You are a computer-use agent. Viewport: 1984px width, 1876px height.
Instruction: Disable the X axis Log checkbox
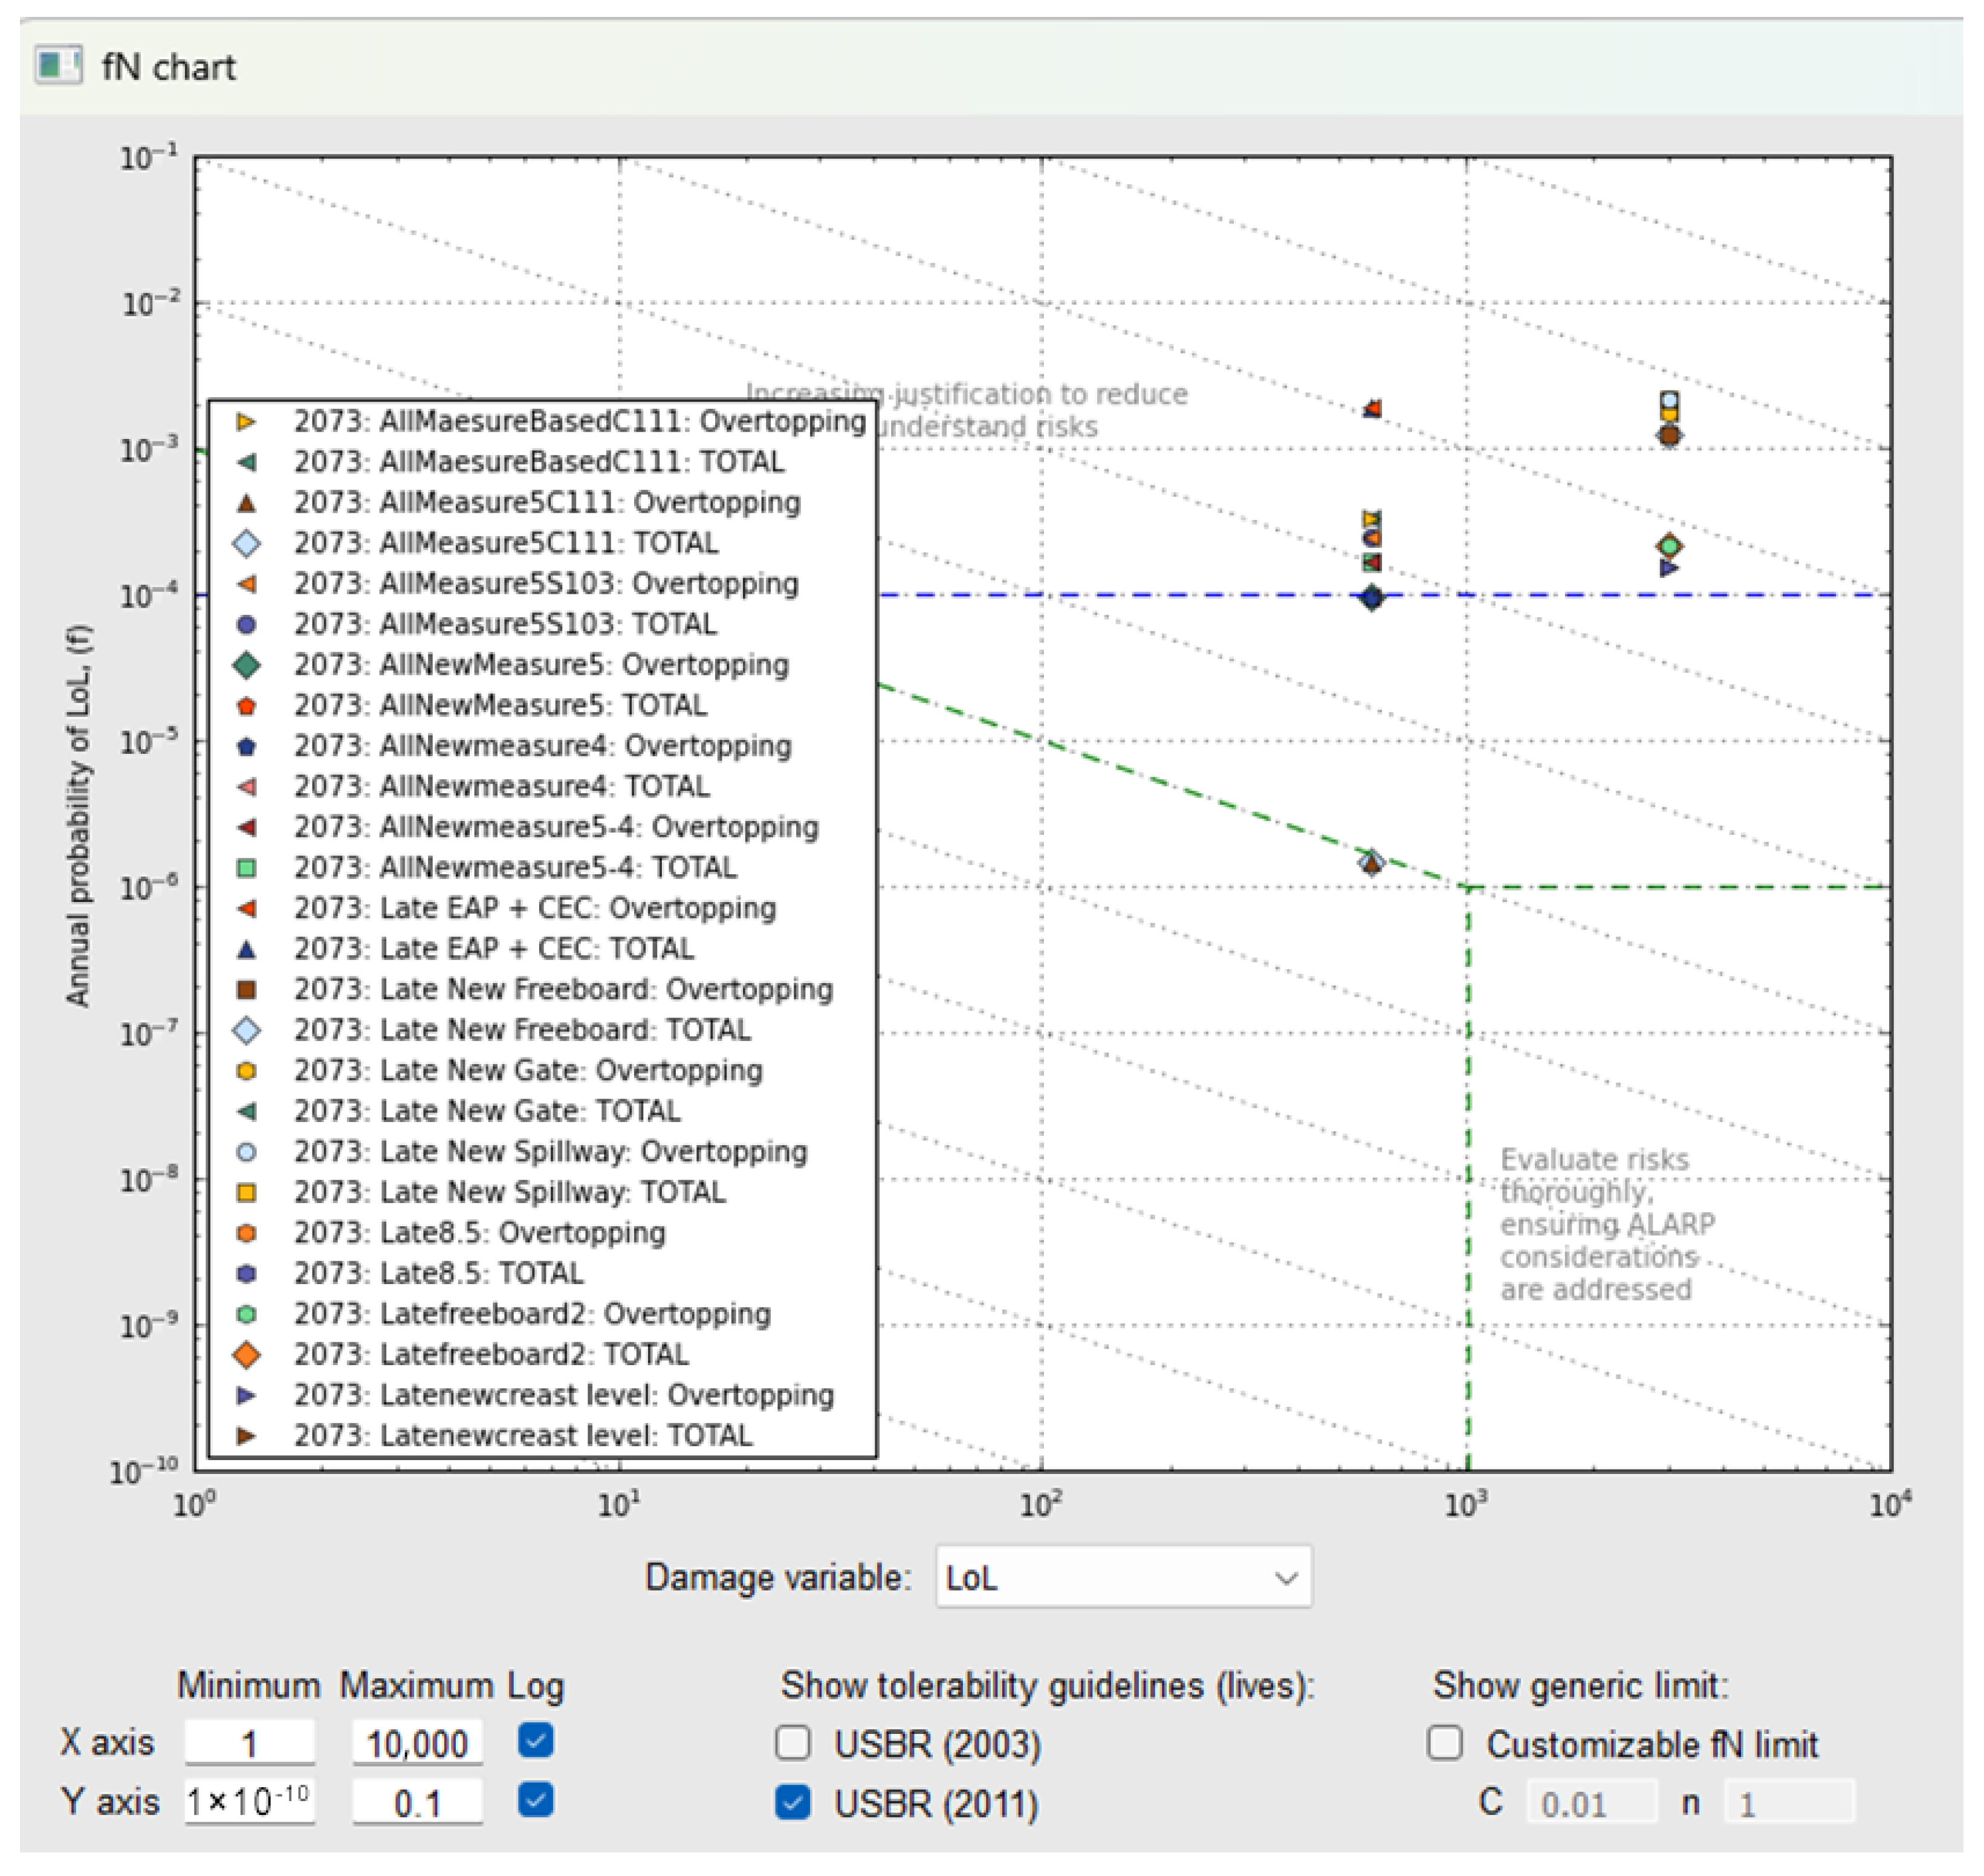point(536,1741)
